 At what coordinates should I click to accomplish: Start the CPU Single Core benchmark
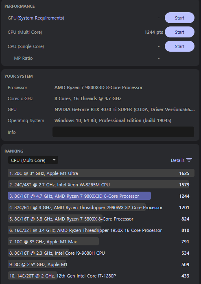(179, 46)
